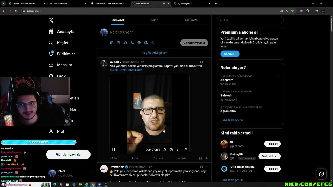Repost the YakupTV post

point(135,158)
